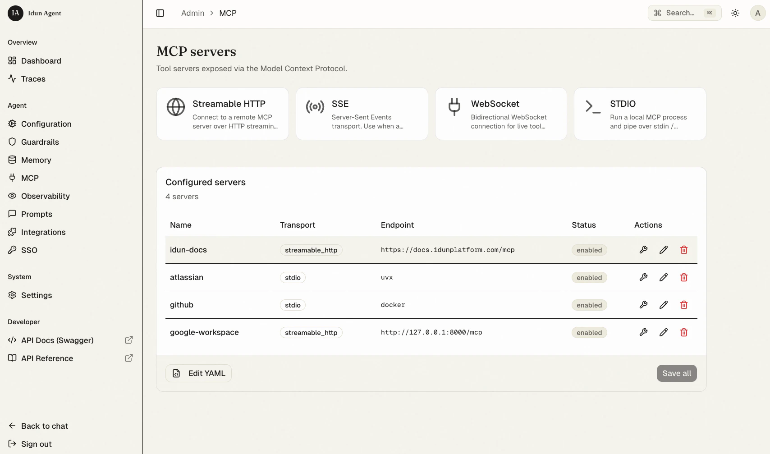Click atlassian server name
This screenshot has width=770, height=454.
click(187, 277)
